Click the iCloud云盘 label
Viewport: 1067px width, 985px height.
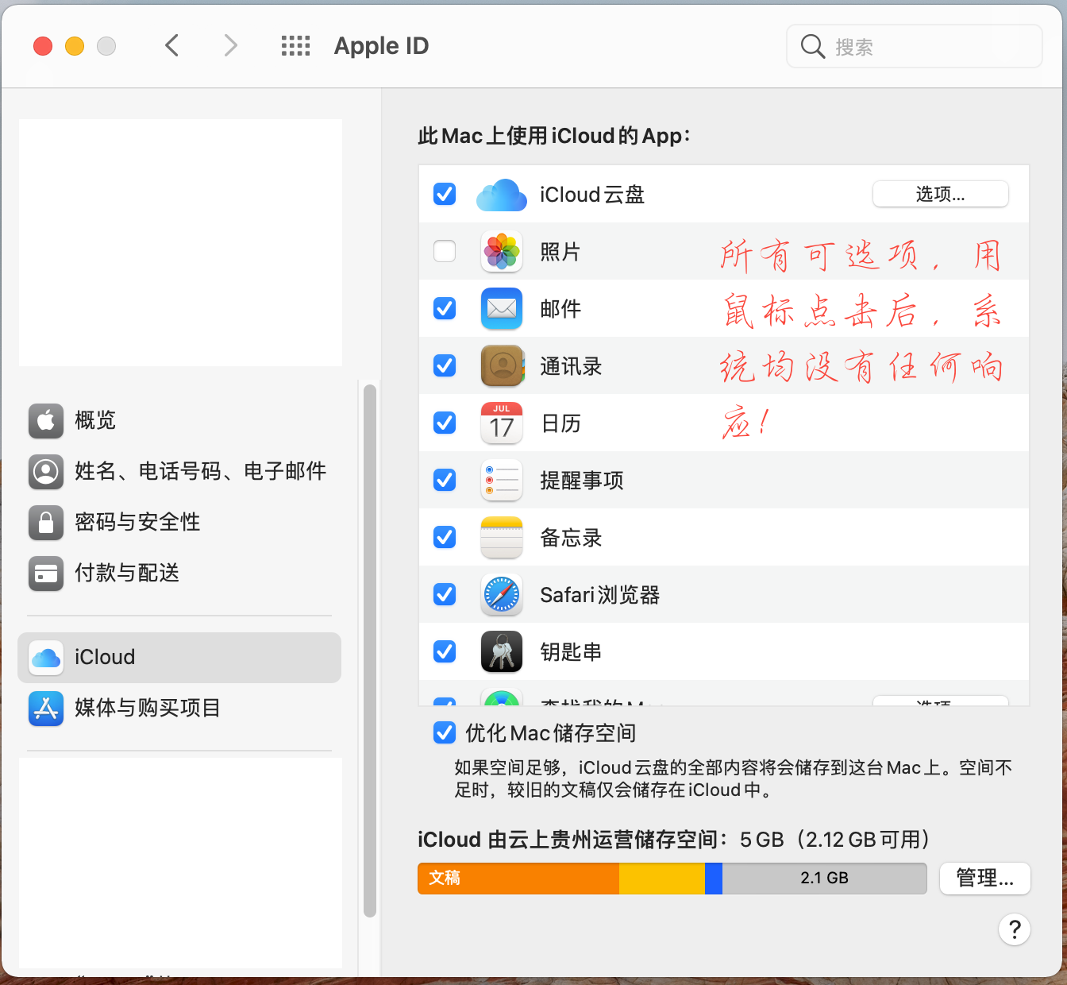[x=592, y=195]
